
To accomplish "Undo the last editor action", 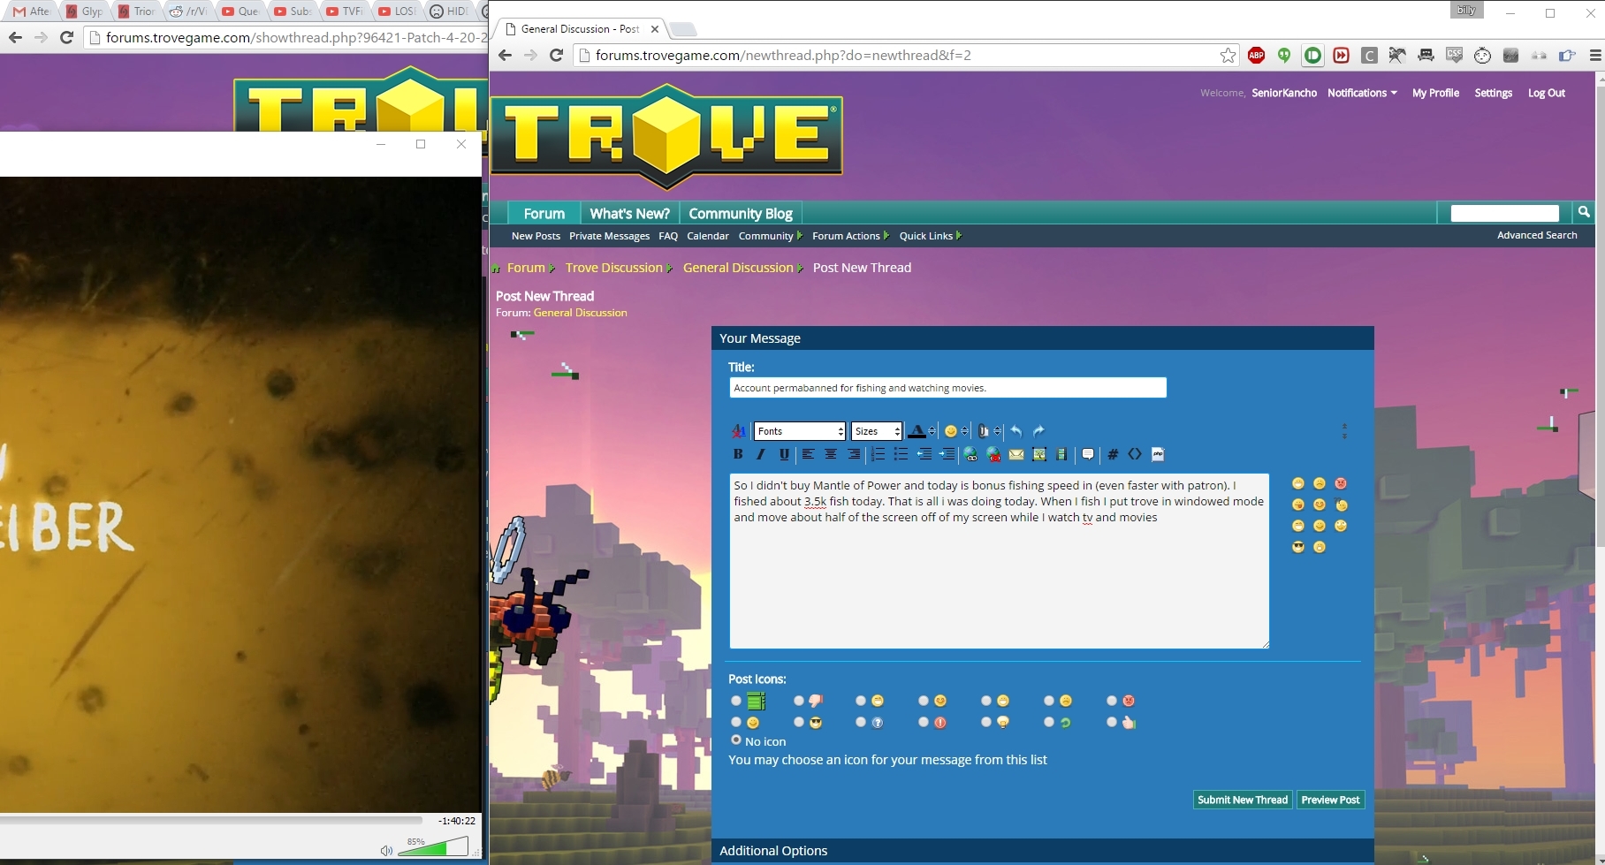I will tap(1016, 431).
